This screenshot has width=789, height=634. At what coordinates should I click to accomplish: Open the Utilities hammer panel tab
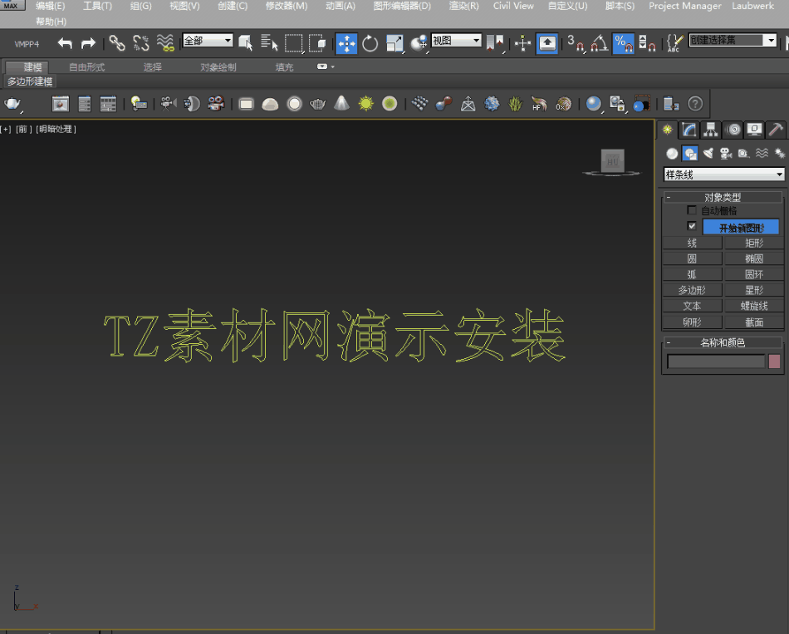pyautogui.click(x=775, y=130)
